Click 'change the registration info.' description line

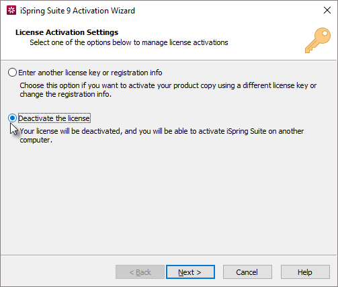(65, 94)
